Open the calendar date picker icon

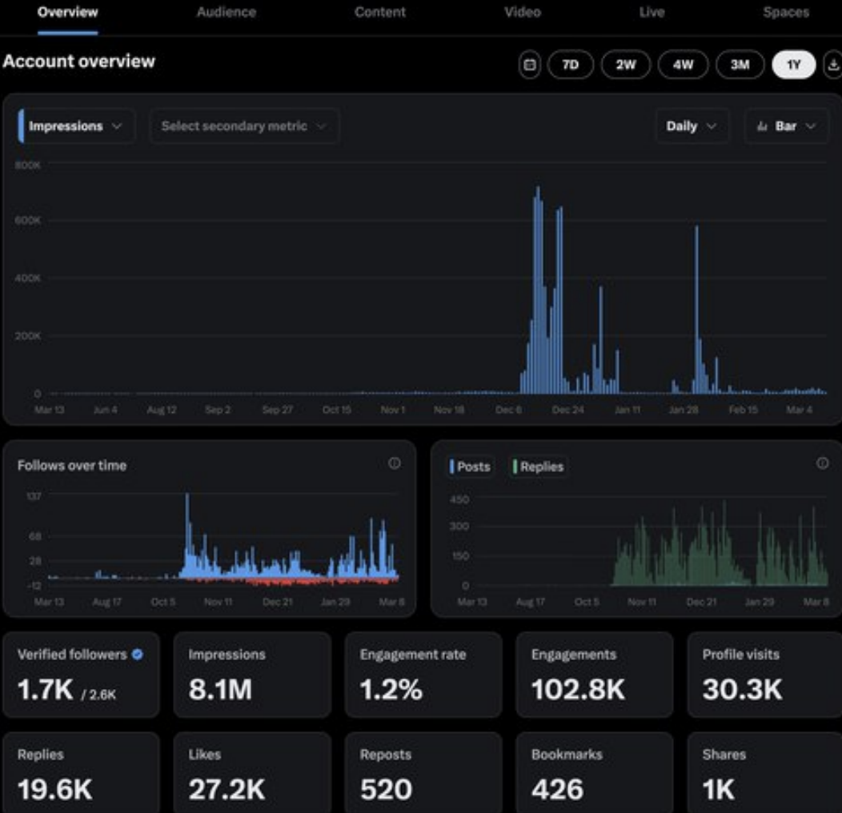click(530, 65)
